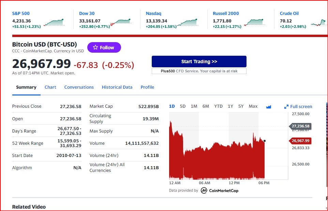This screenshot has width=328, height=211.
Task: Click the Crude Oil price 70.12
Action: click(286, 21)
